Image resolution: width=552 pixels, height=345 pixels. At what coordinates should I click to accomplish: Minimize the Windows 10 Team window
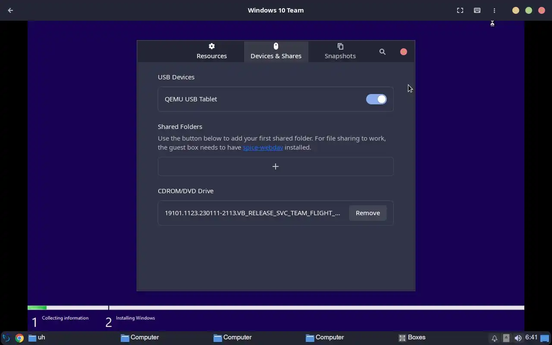point(516,10)
